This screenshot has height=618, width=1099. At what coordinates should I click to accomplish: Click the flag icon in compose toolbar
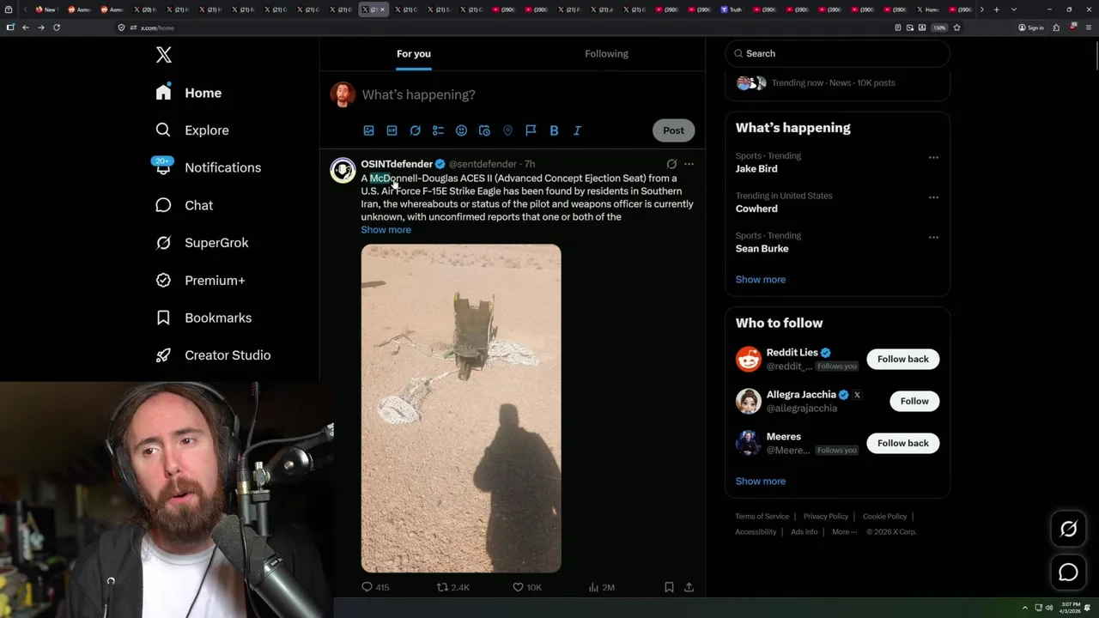click(x=531, y=130)
